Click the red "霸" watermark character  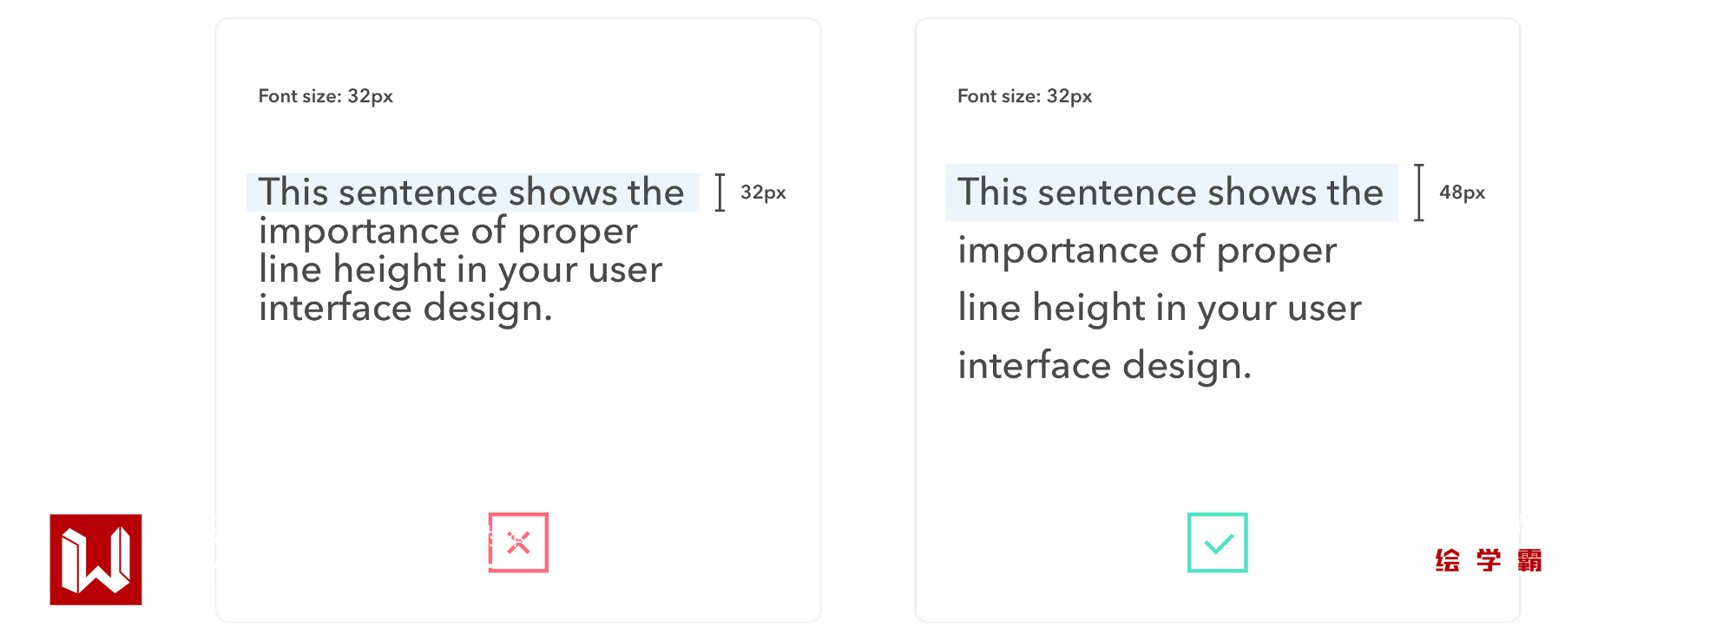[1529, 560]
